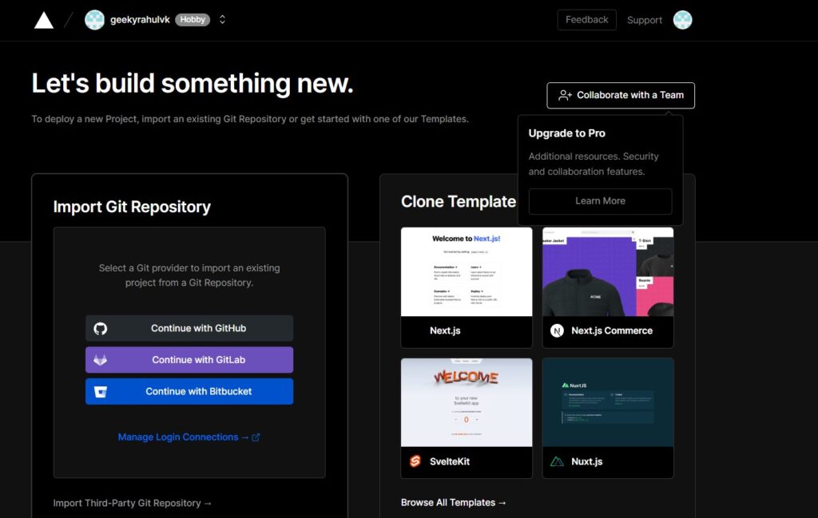Open Browse All Templates link

tap(454, 502)
